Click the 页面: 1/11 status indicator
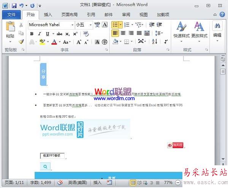Image resolution: width=228 pixels, height=188 pixels. 14,182
